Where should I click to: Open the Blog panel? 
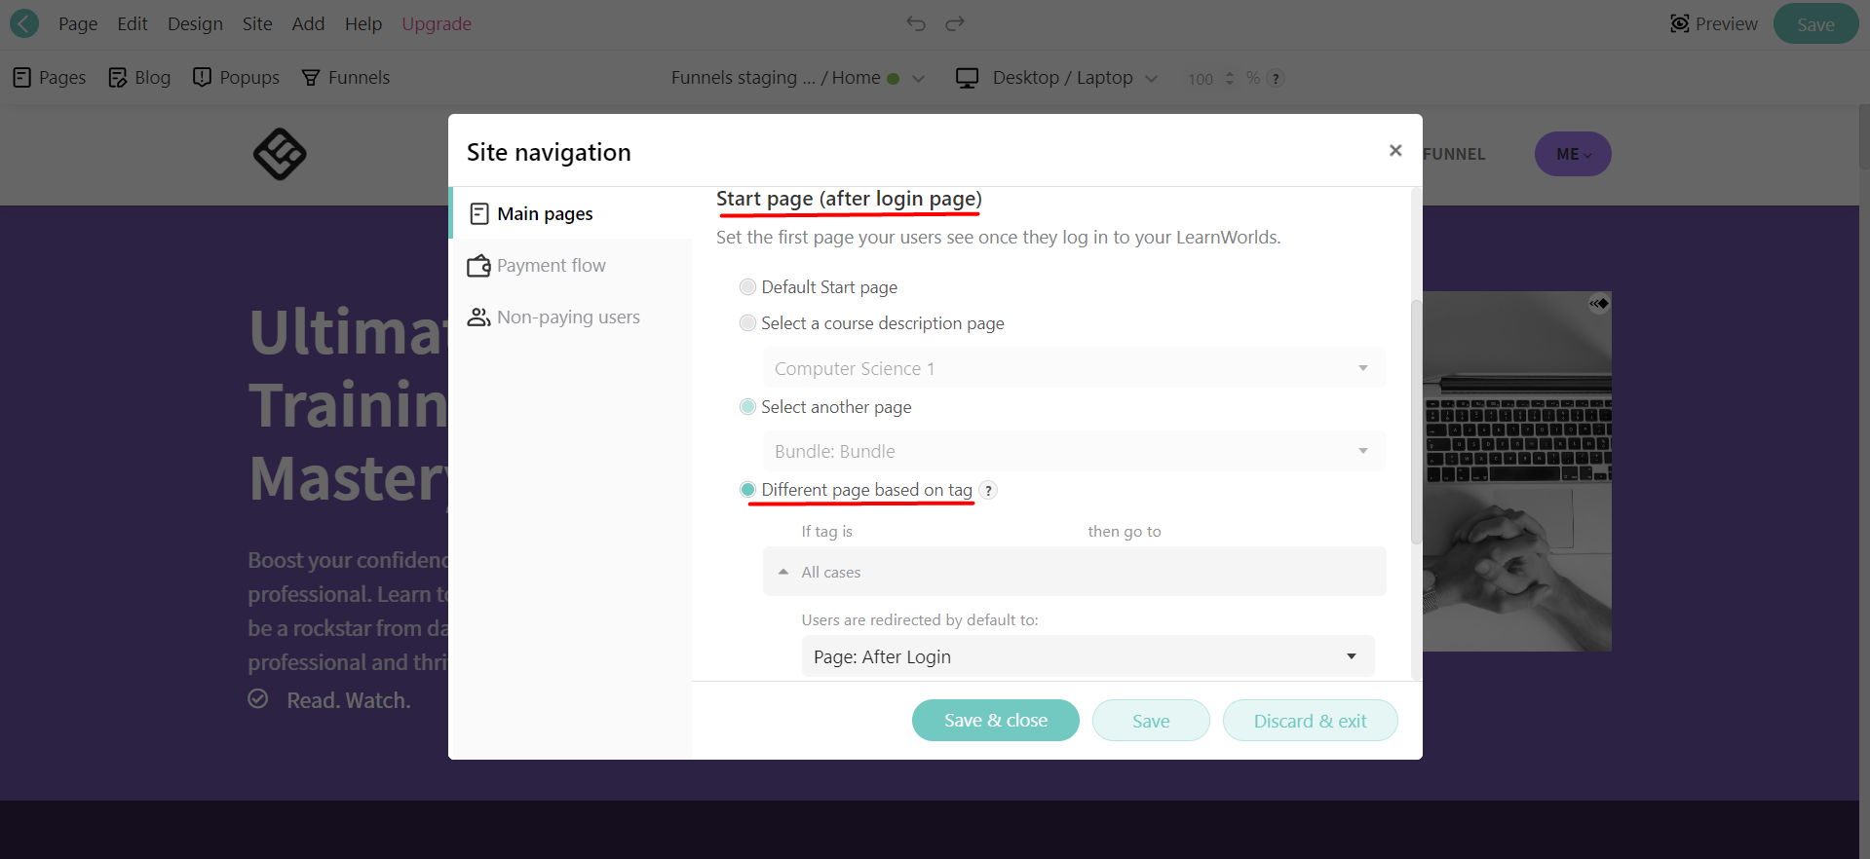click(139, 78)
